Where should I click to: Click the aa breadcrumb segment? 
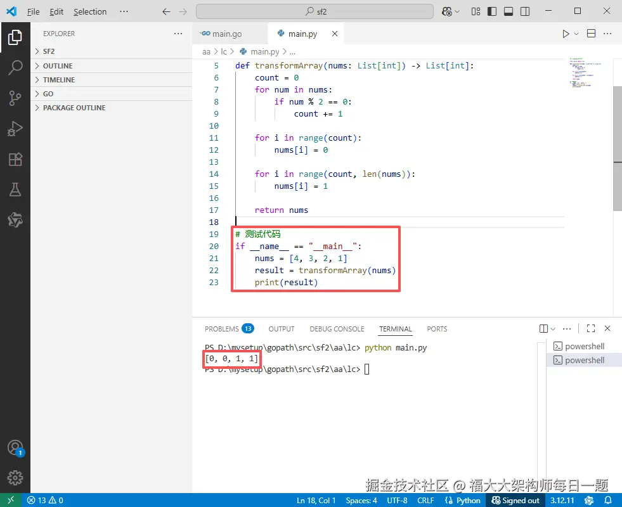click(x=206, y=51)
